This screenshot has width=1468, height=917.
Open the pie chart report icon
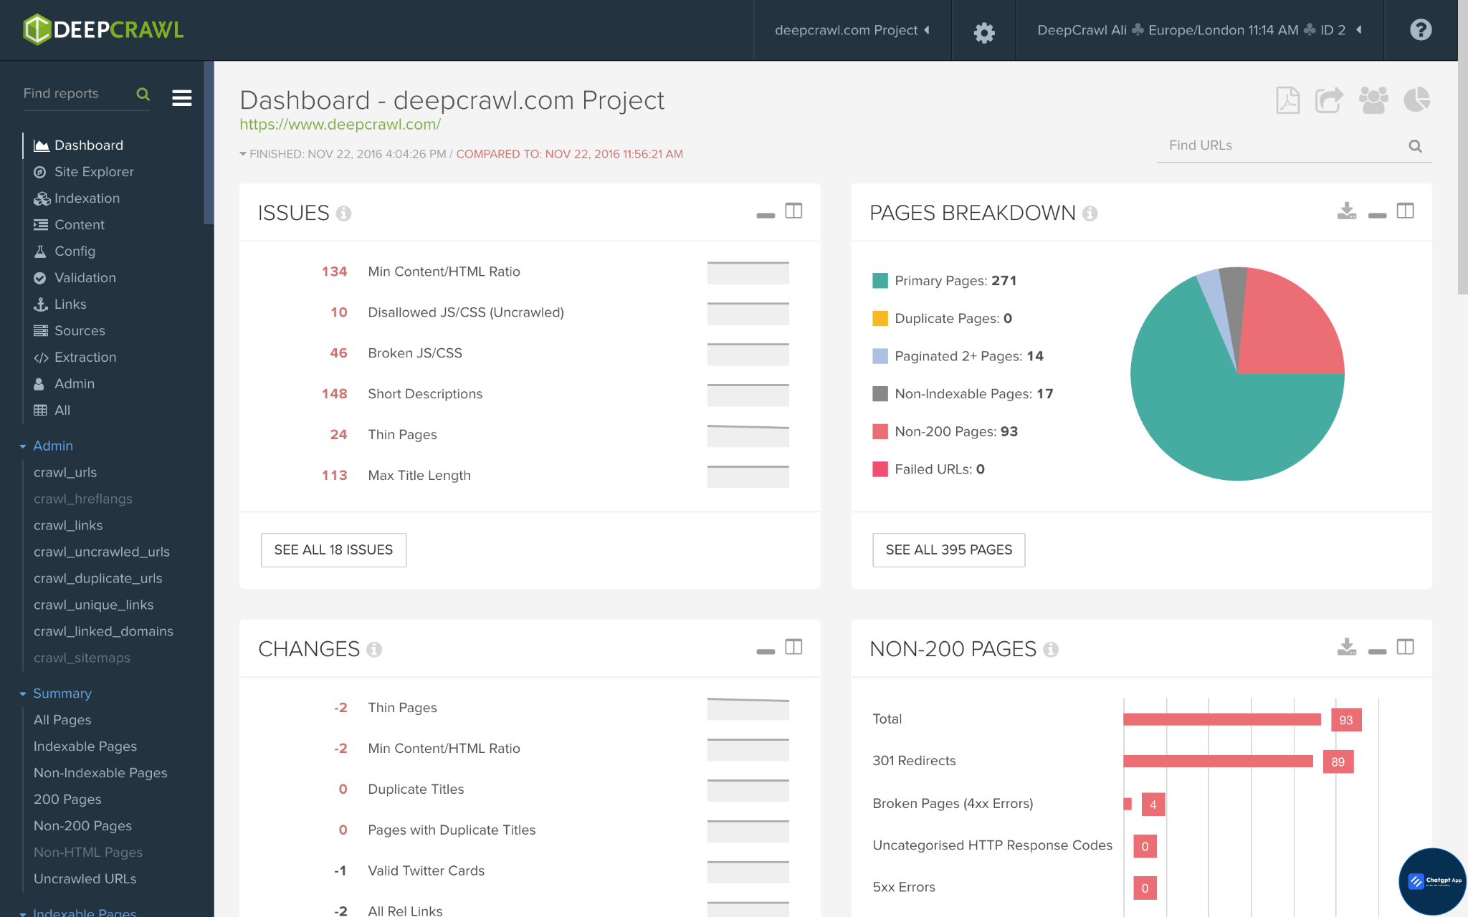point(1416,100)
